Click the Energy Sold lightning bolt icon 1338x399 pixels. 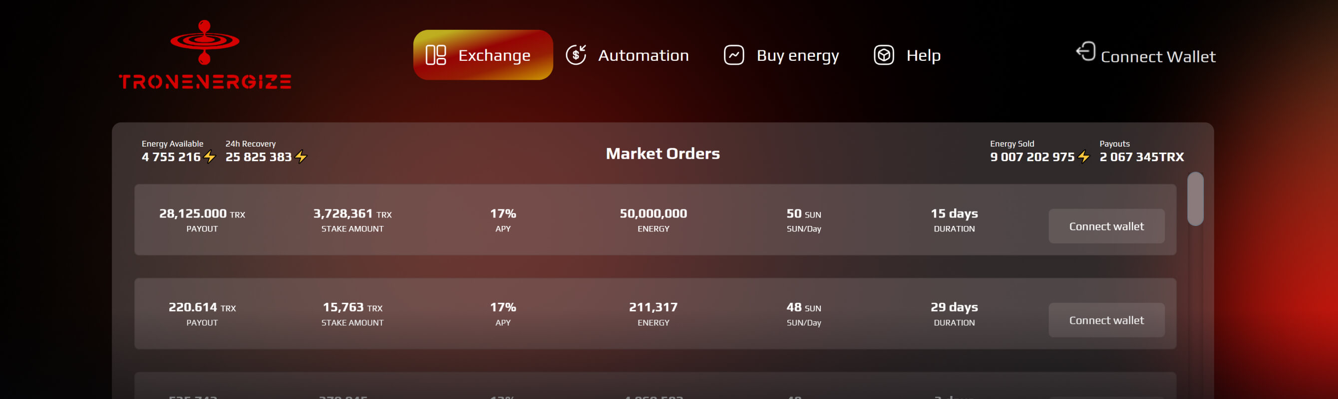[1083, 157]
